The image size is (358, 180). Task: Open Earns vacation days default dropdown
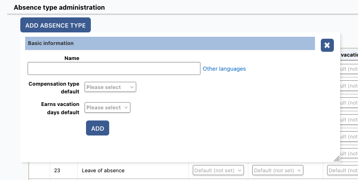108,107
